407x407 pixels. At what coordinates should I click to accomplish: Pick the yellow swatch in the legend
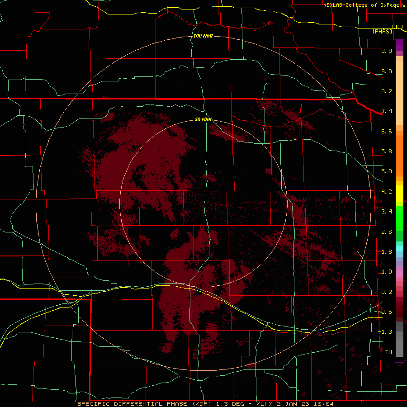coord(399,194)
